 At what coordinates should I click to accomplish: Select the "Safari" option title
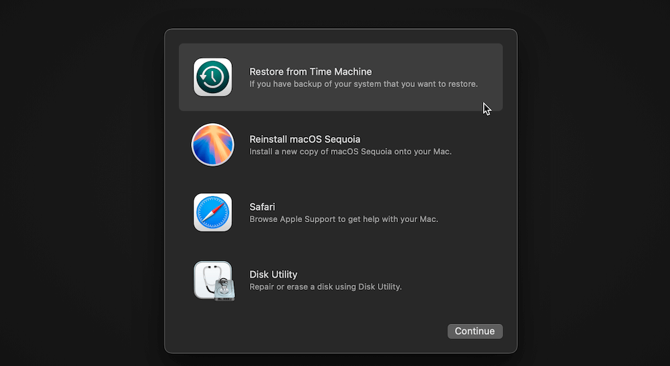[262, 207]
